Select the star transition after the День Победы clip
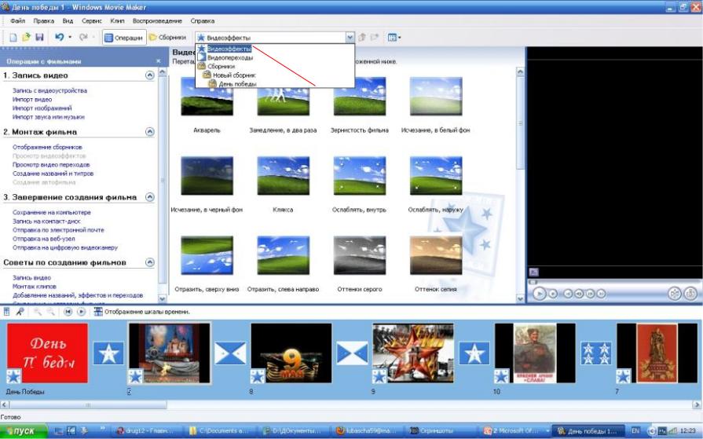703x439 pixels. 108,353
